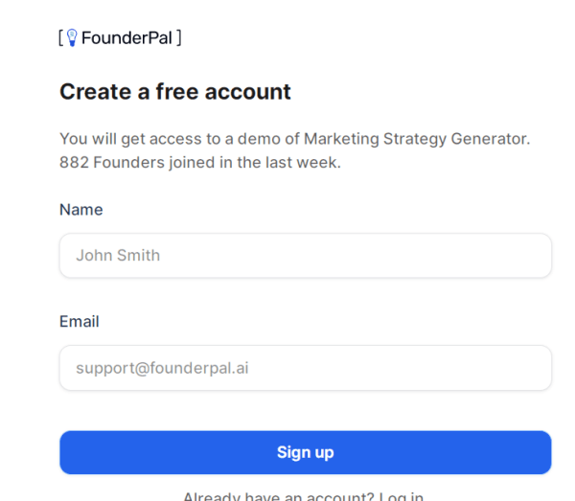This screenshot has width=575, height=501.
Task: Click the FounderPal wordmark text
Action: (126, 38)
